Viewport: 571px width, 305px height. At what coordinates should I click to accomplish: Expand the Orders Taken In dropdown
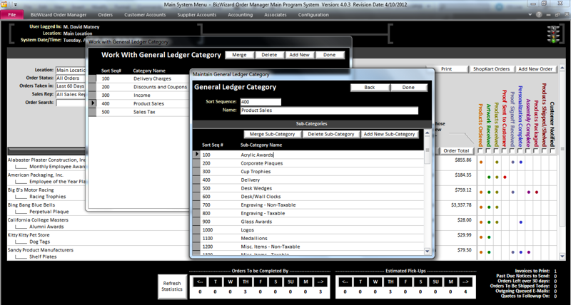coord(71,86)
